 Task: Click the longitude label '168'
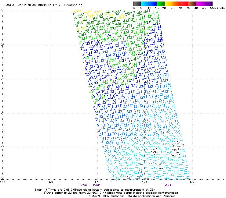[50, 182]
